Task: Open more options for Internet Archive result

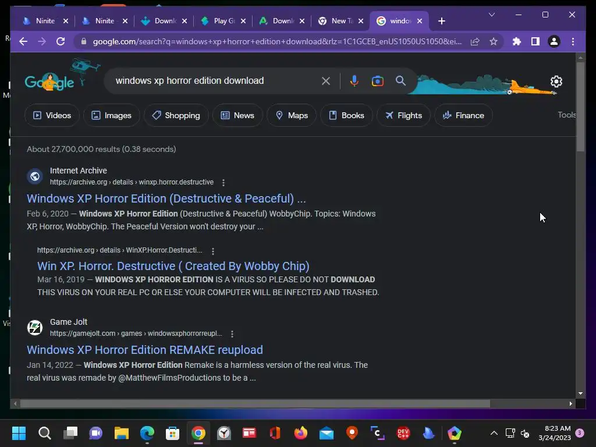Action: tap(223, 183)
